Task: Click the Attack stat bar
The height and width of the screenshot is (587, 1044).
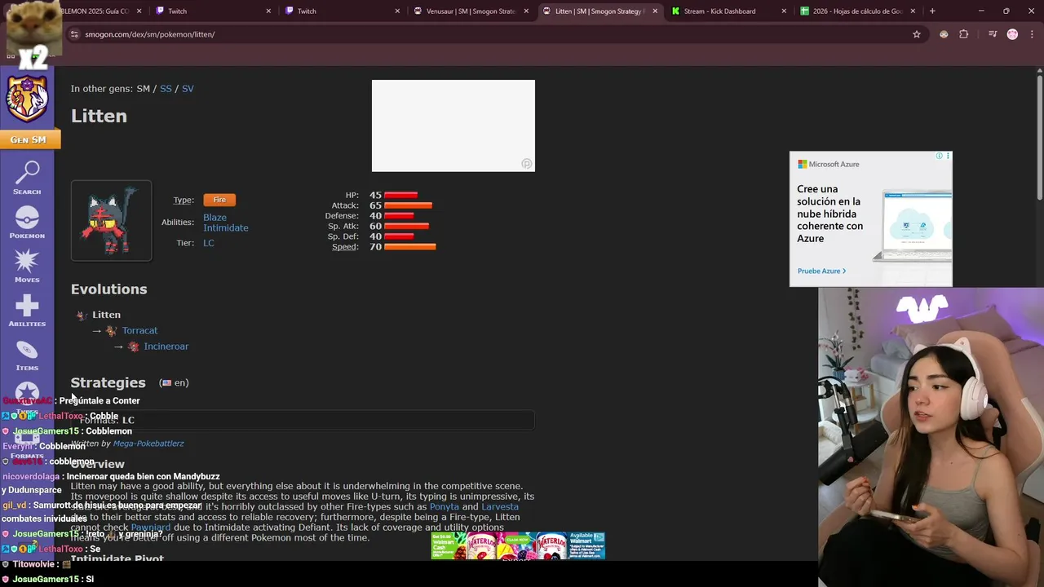Action: click(408, 205)
